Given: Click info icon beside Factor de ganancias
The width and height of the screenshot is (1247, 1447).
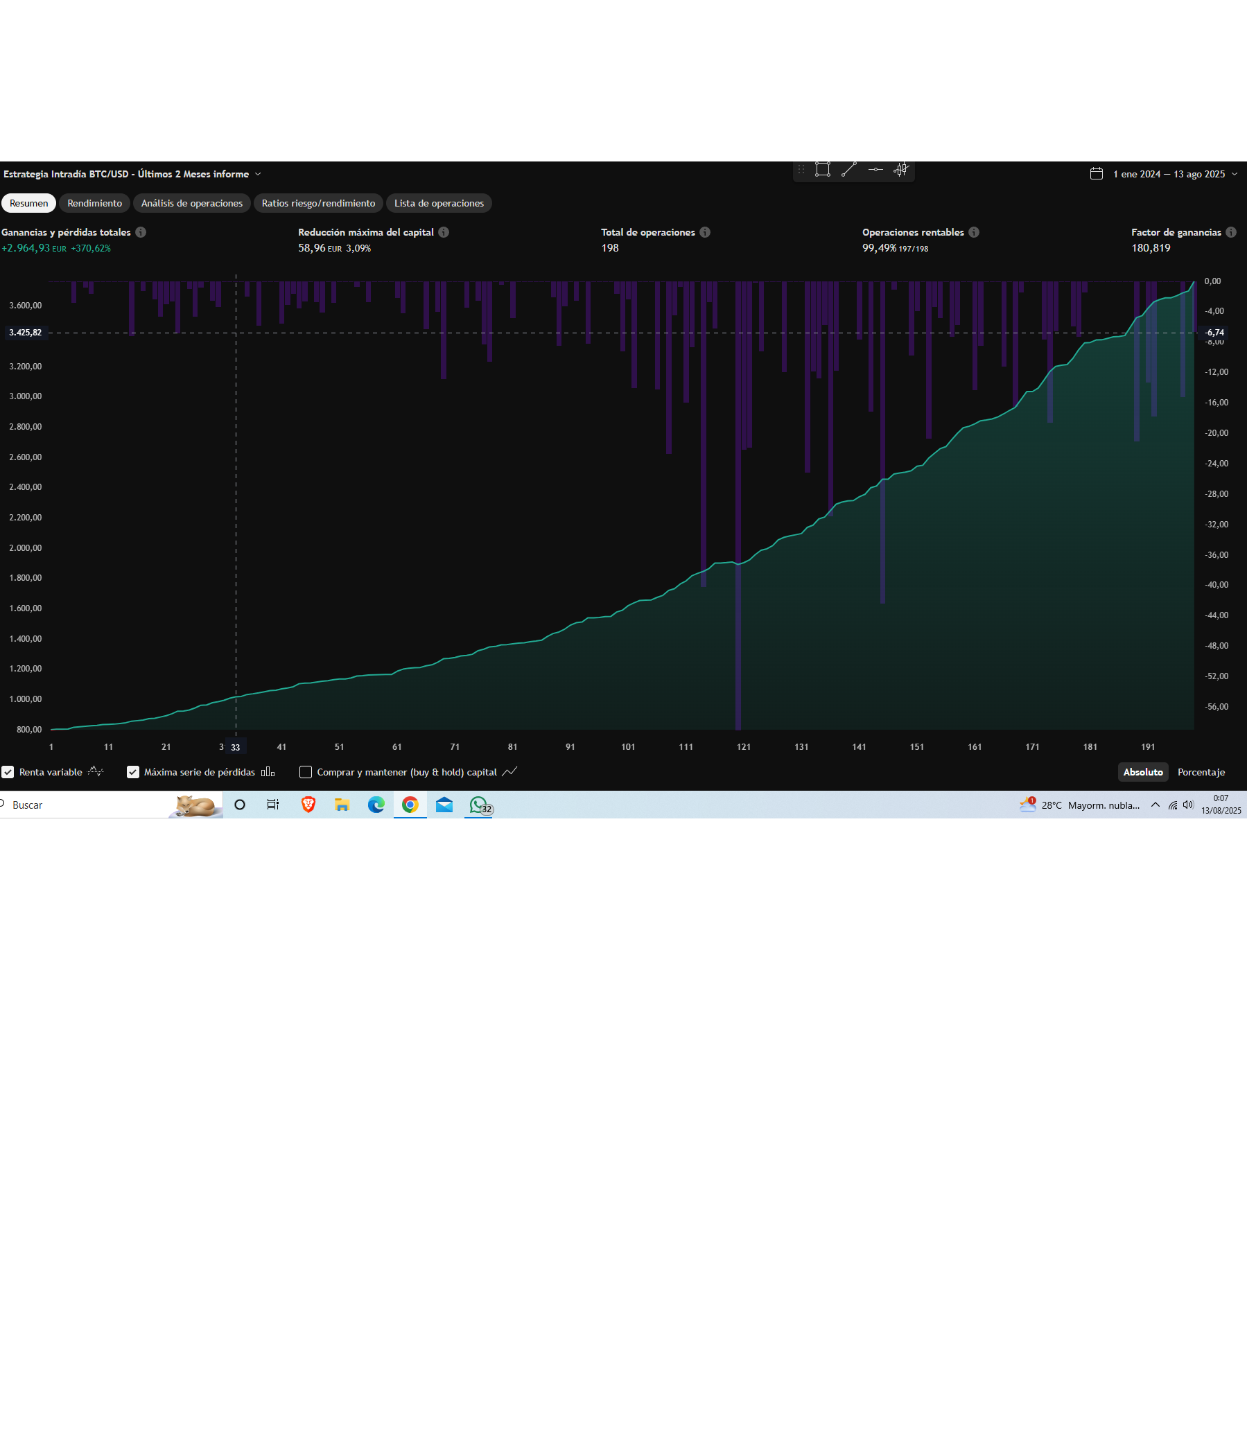Looking at the screenshot, I should click(x=1231, y=233).
